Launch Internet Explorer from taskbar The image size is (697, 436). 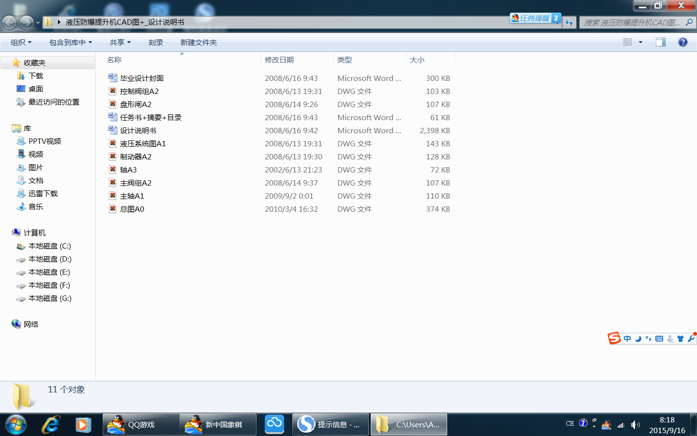tap(50, 425)
